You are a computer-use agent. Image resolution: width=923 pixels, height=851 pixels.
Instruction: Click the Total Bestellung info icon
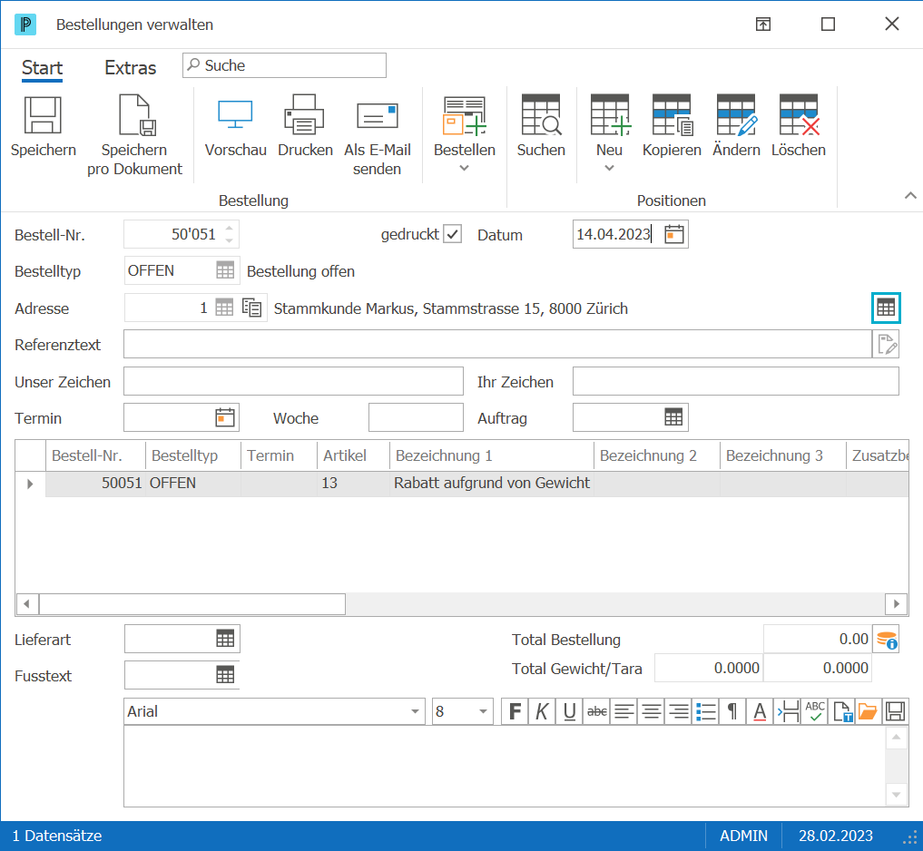(887, 640)
